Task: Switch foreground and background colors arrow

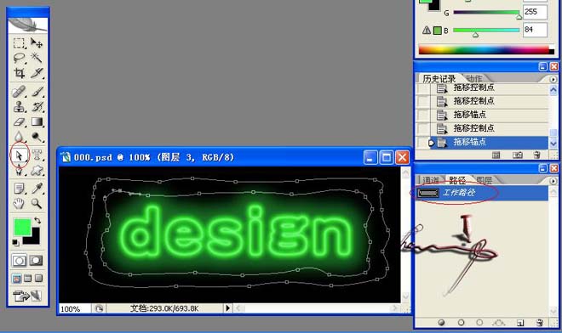Action: [x=37, y=220]
